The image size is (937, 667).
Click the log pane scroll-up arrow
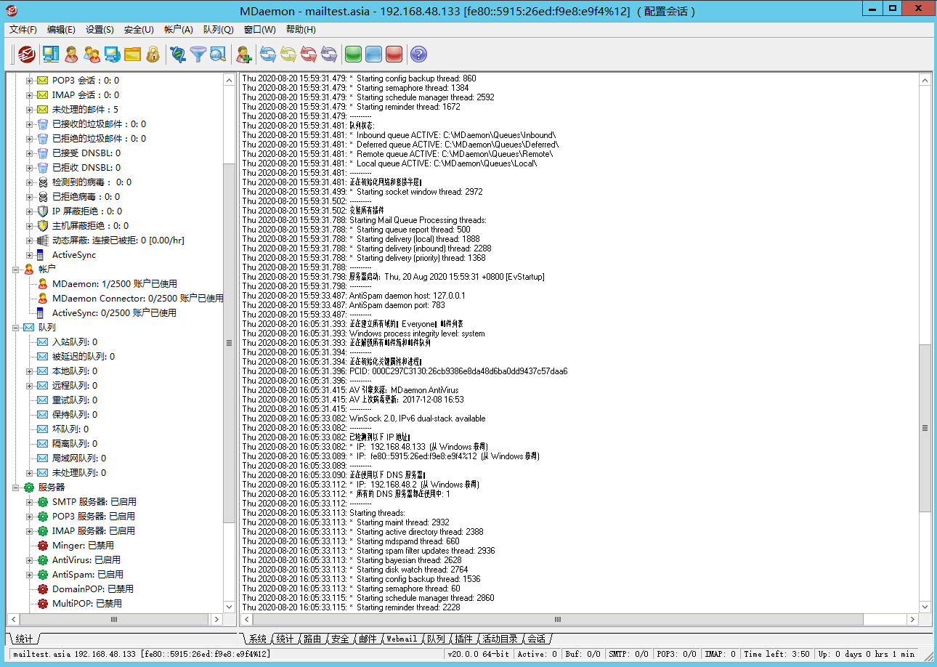[925, 79]
